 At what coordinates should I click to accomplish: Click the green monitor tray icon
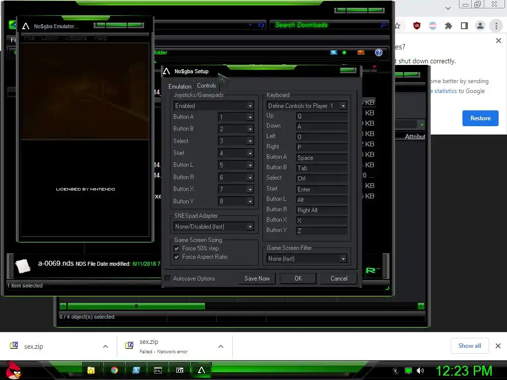[x=408, y=371]
